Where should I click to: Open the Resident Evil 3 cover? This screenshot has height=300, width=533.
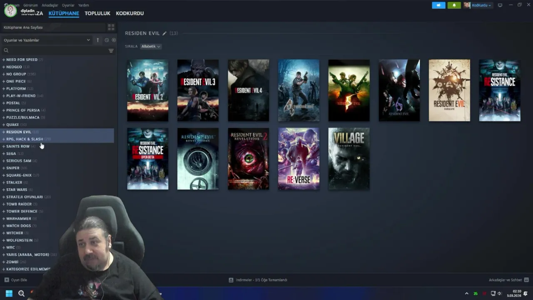click(x=198, y=90)
